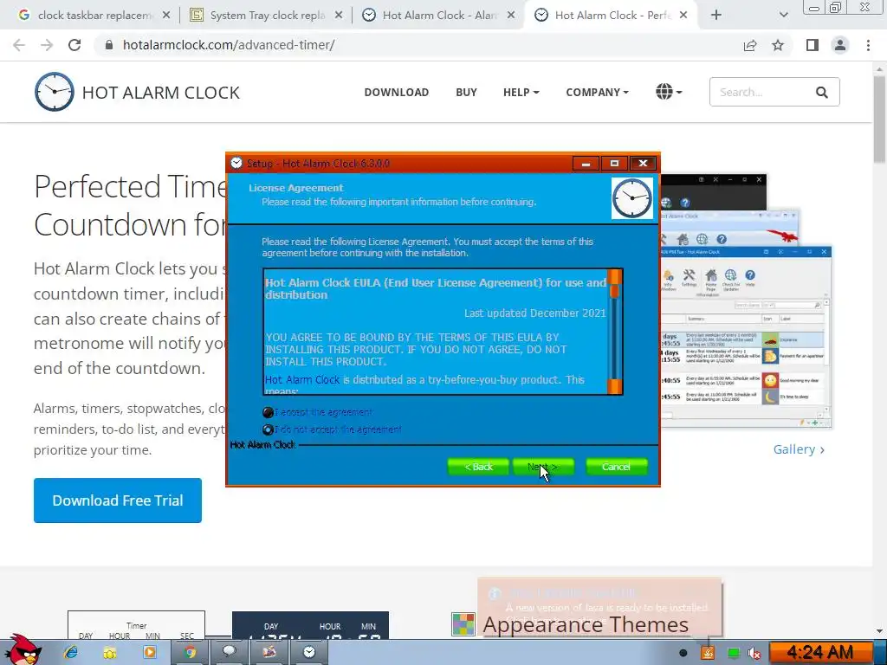Click the browser address bar URL

click(x=229, y=45)
